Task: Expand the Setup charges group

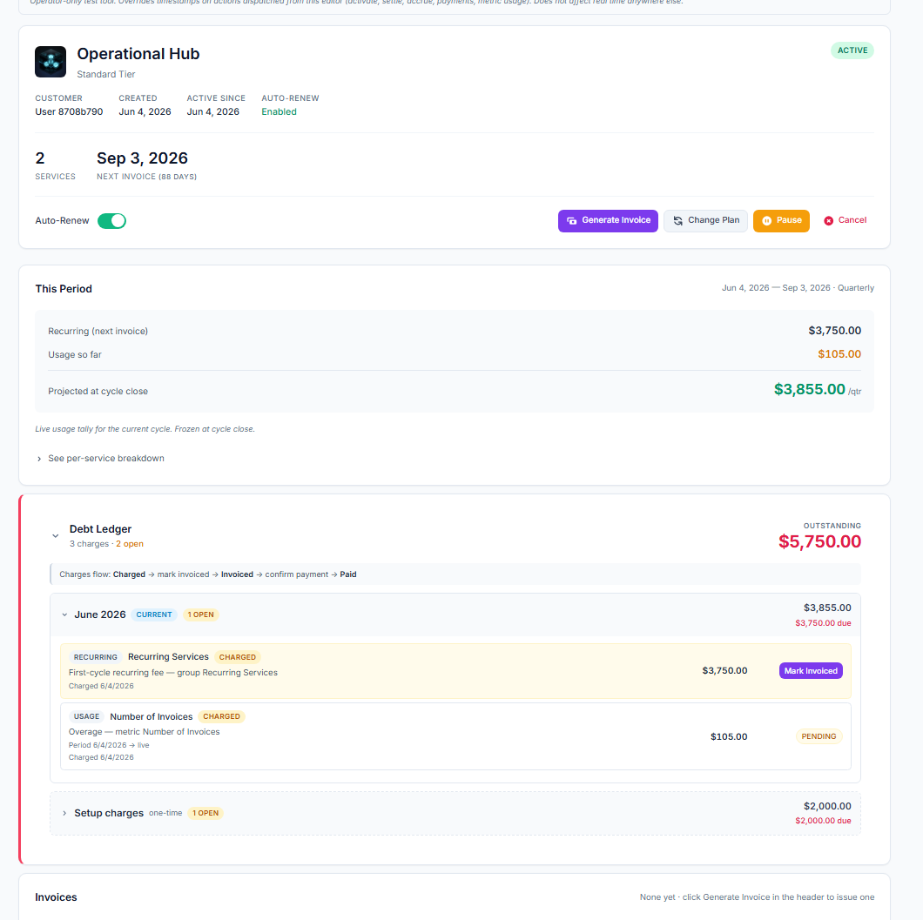Action: [x=64, y=813]
